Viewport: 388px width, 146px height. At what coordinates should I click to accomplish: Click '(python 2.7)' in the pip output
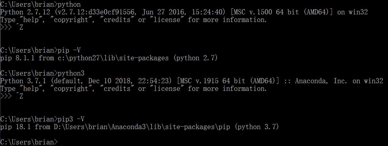click(x=195, y=58)
